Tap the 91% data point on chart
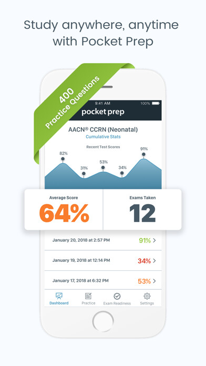Viewport: 206px width, 366px height. pyautogui.click(x=143, y=154)
